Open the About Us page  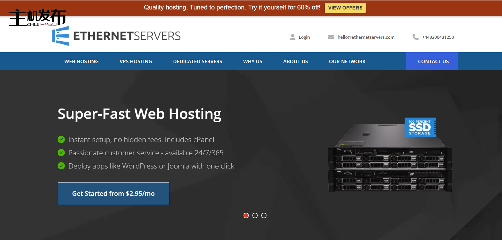click(x=295, y=61)
